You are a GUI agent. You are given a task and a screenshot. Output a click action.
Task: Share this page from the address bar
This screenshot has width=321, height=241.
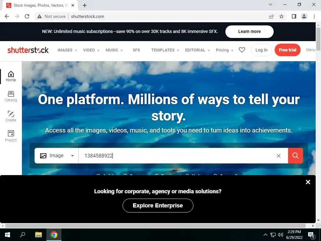click(271, 16)
